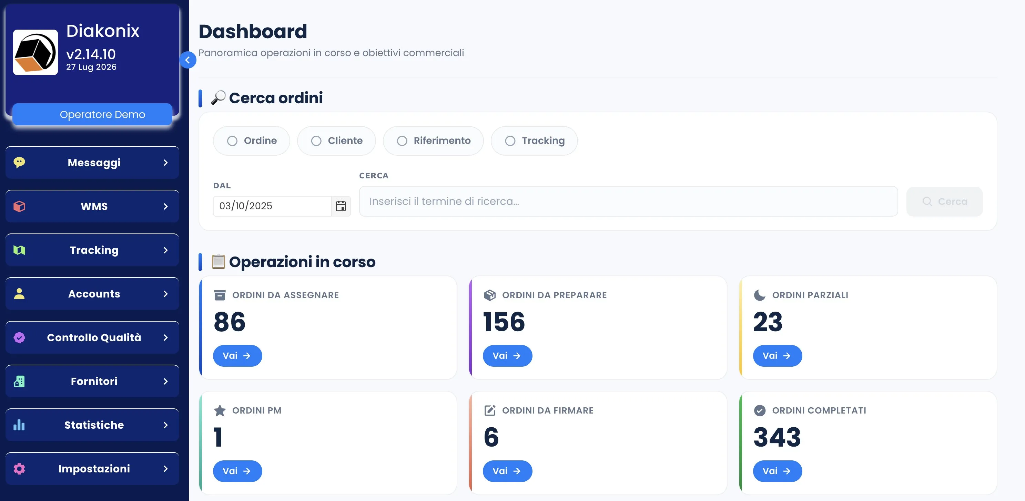
Task: Click the Operatore Demo button
Action: click(92, 115)
